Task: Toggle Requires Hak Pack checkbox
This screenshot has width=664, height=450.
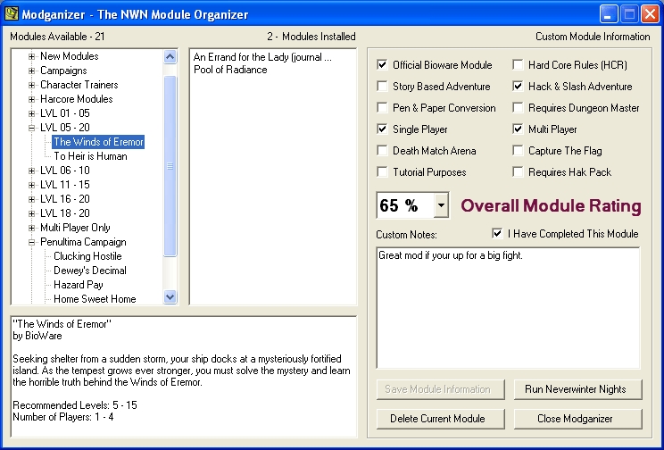Action: point(519,172)
